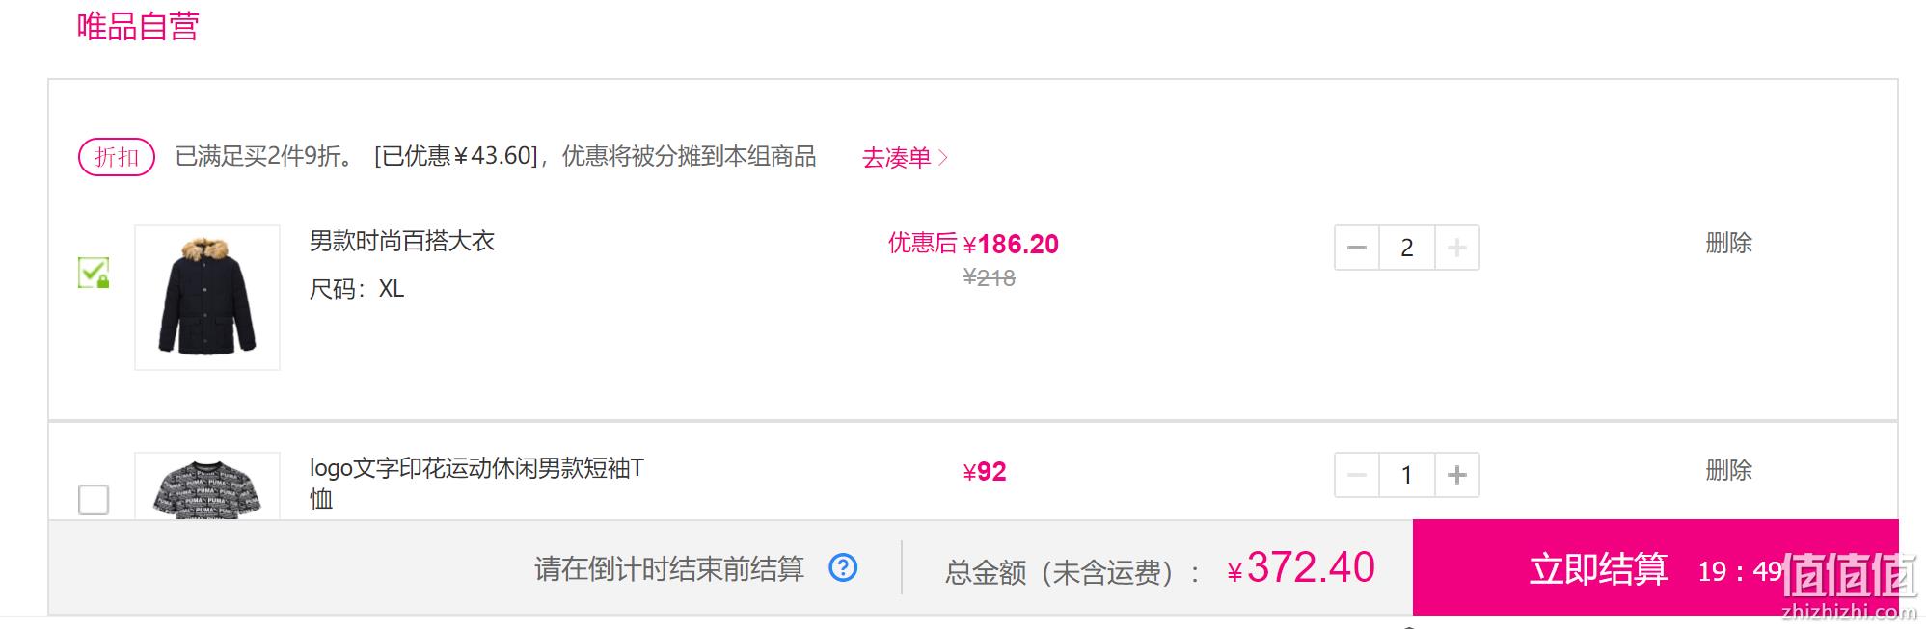Viewport: 1926px width, 629px height.
Task: Click the 唯品自营 store heading
Action: 138,26
